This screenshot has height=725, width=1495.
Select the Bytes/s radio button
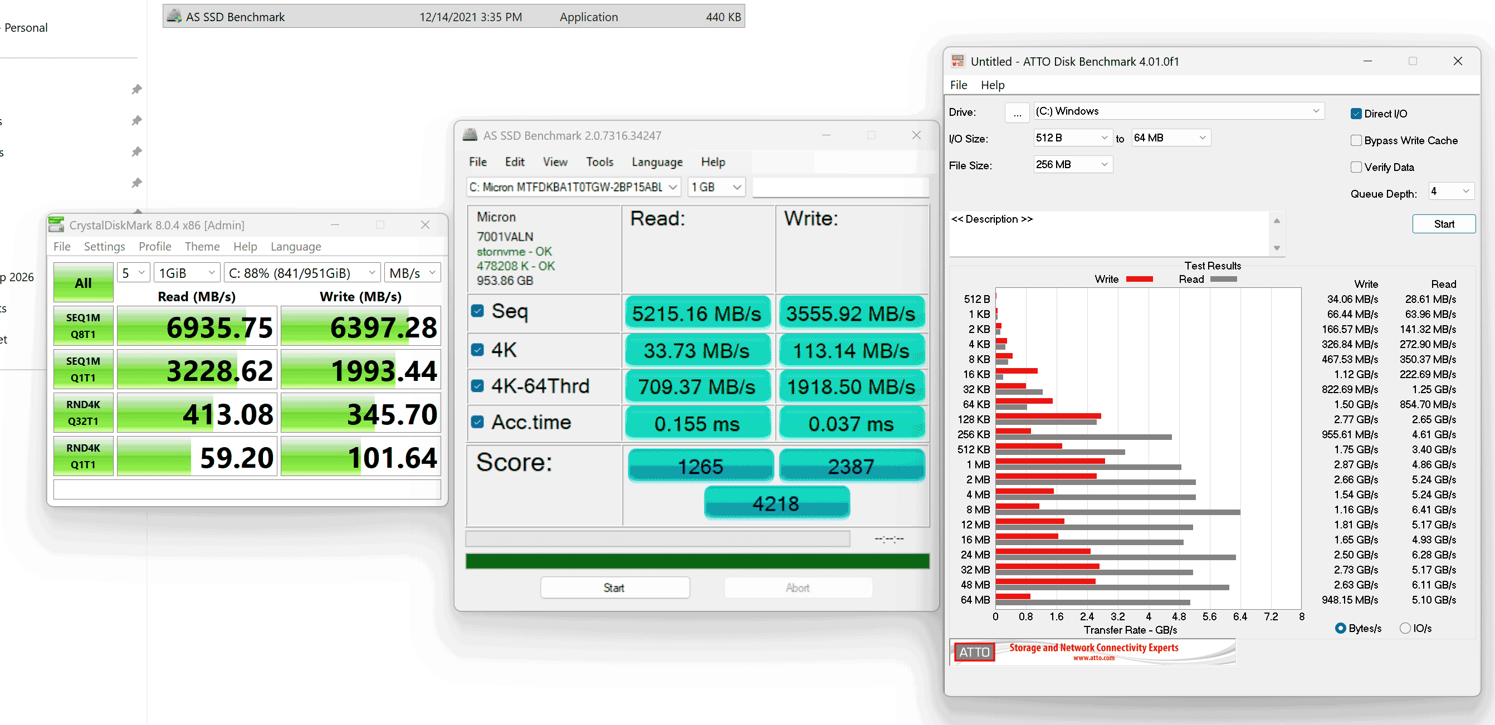1341,628
